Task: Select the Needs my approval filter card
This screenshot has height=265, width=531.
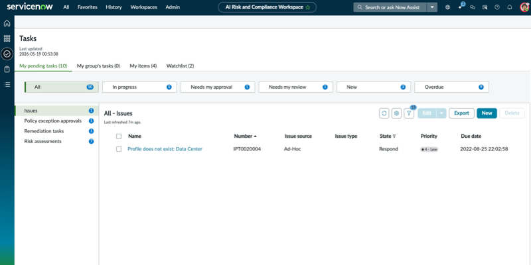Action: 218,87
